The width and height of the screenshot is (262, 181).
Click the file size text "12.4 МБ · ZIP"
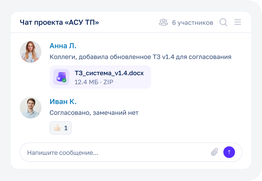[94, 82]
